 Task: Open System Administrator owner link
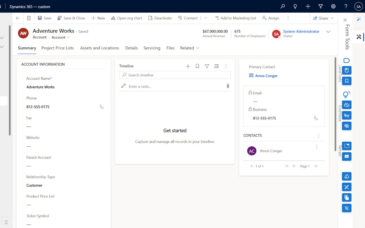(x=301, y=31)
